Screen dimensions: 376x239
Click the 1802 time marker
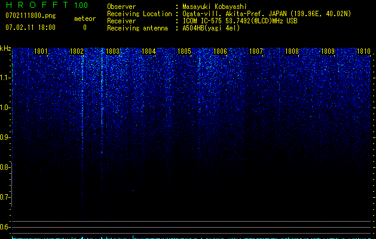pos(77,51)
